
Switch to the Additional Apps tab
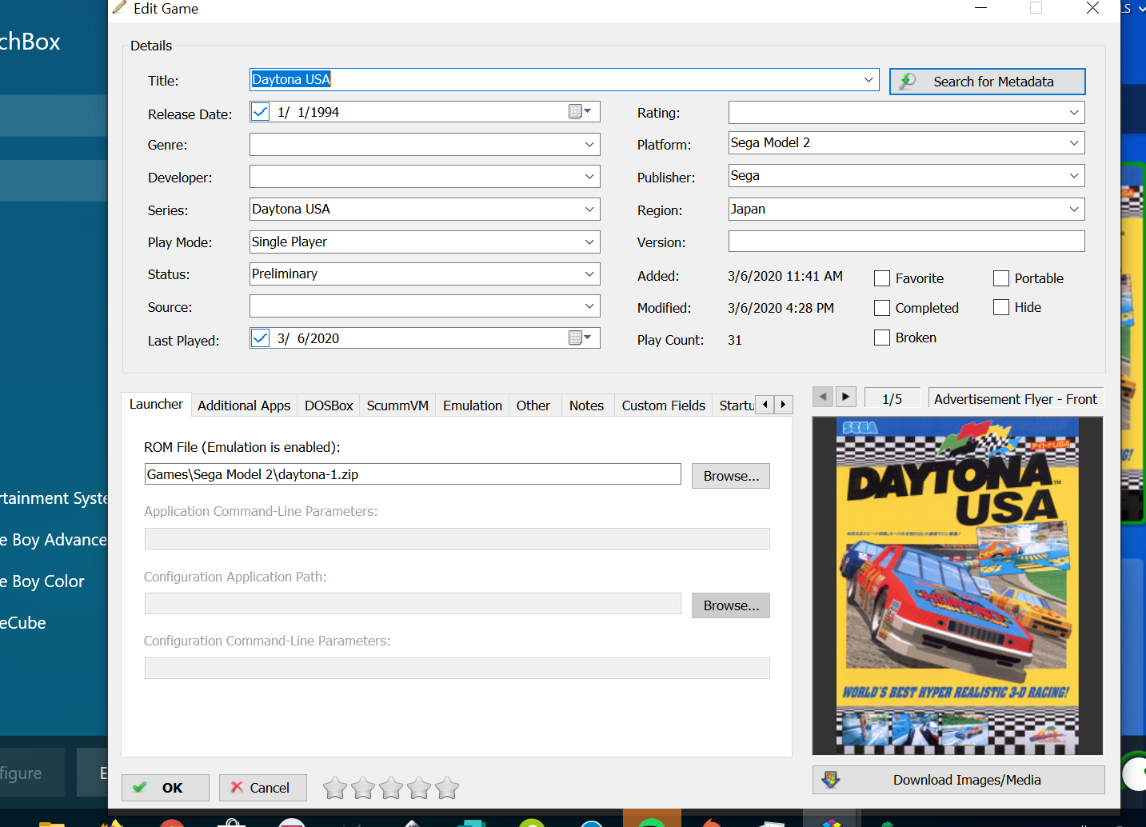click(244, 406)
